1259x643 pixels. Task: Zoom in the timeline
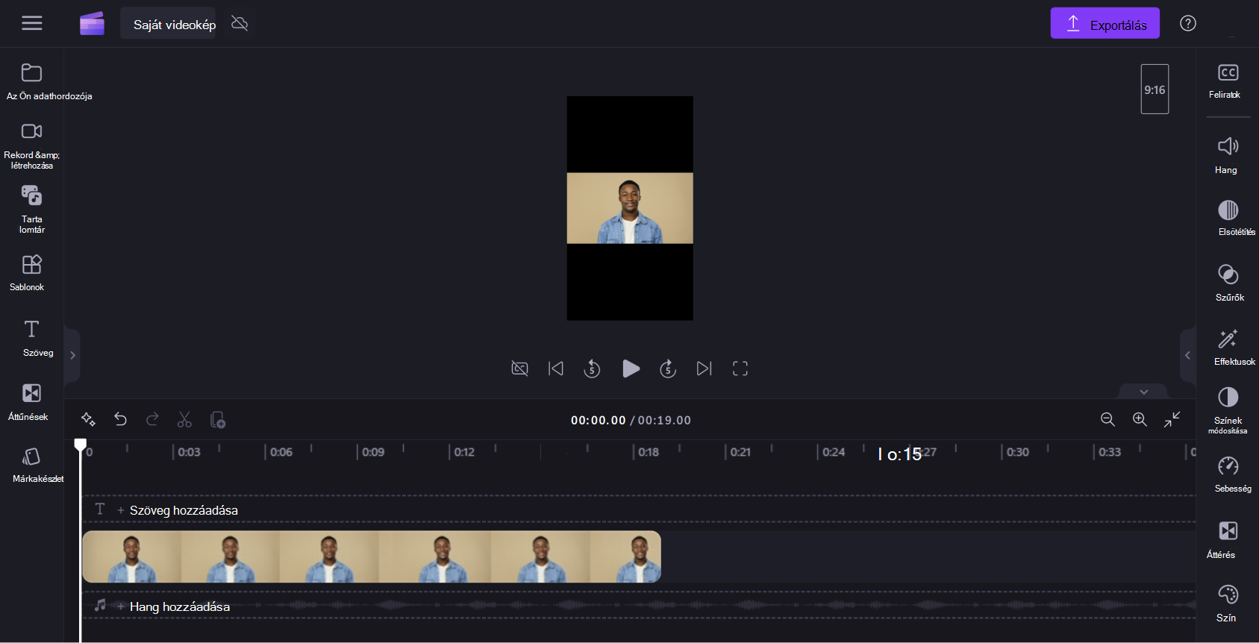(1140, 419)
